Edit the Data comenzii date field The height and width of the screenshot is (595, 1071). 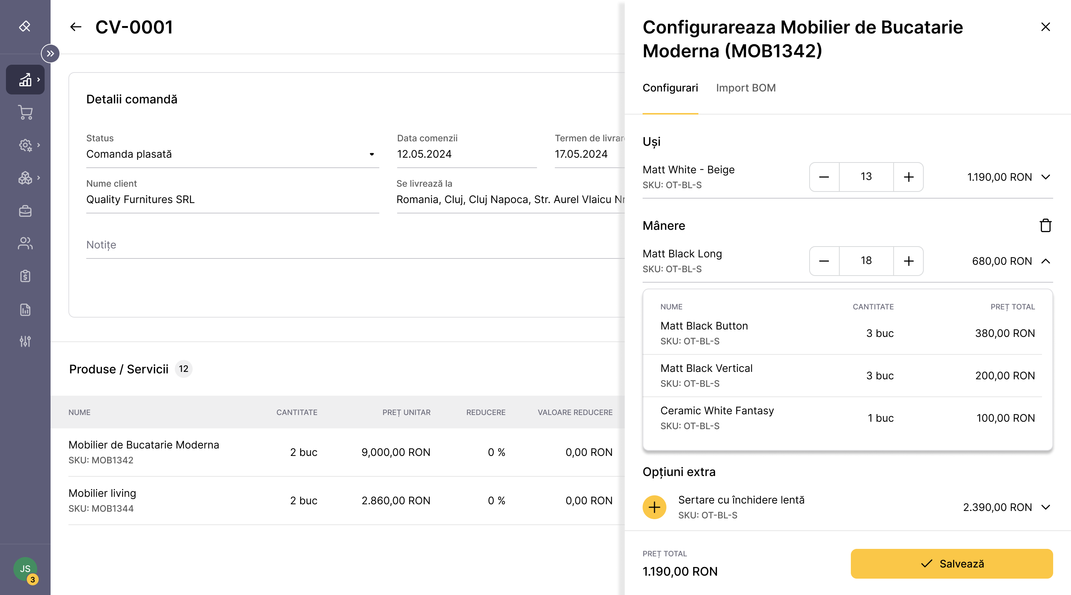click(x=466, y=154)
